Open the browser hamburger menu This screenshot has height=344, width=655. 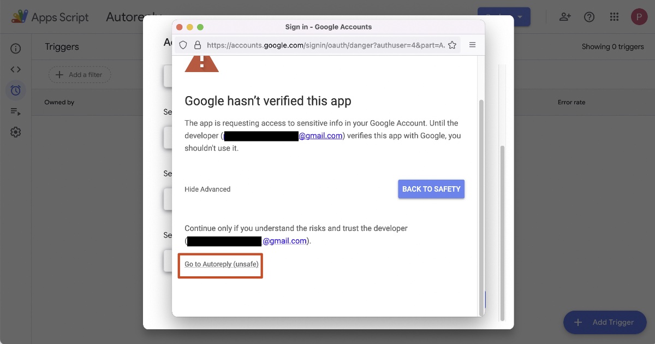pos(473,45)
